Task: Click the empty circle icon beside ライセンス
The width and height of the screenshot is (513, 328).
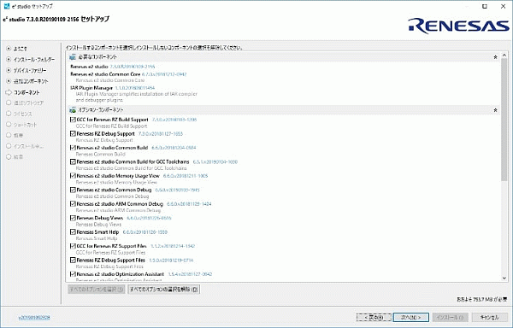Action: click(x=9, y=114)
